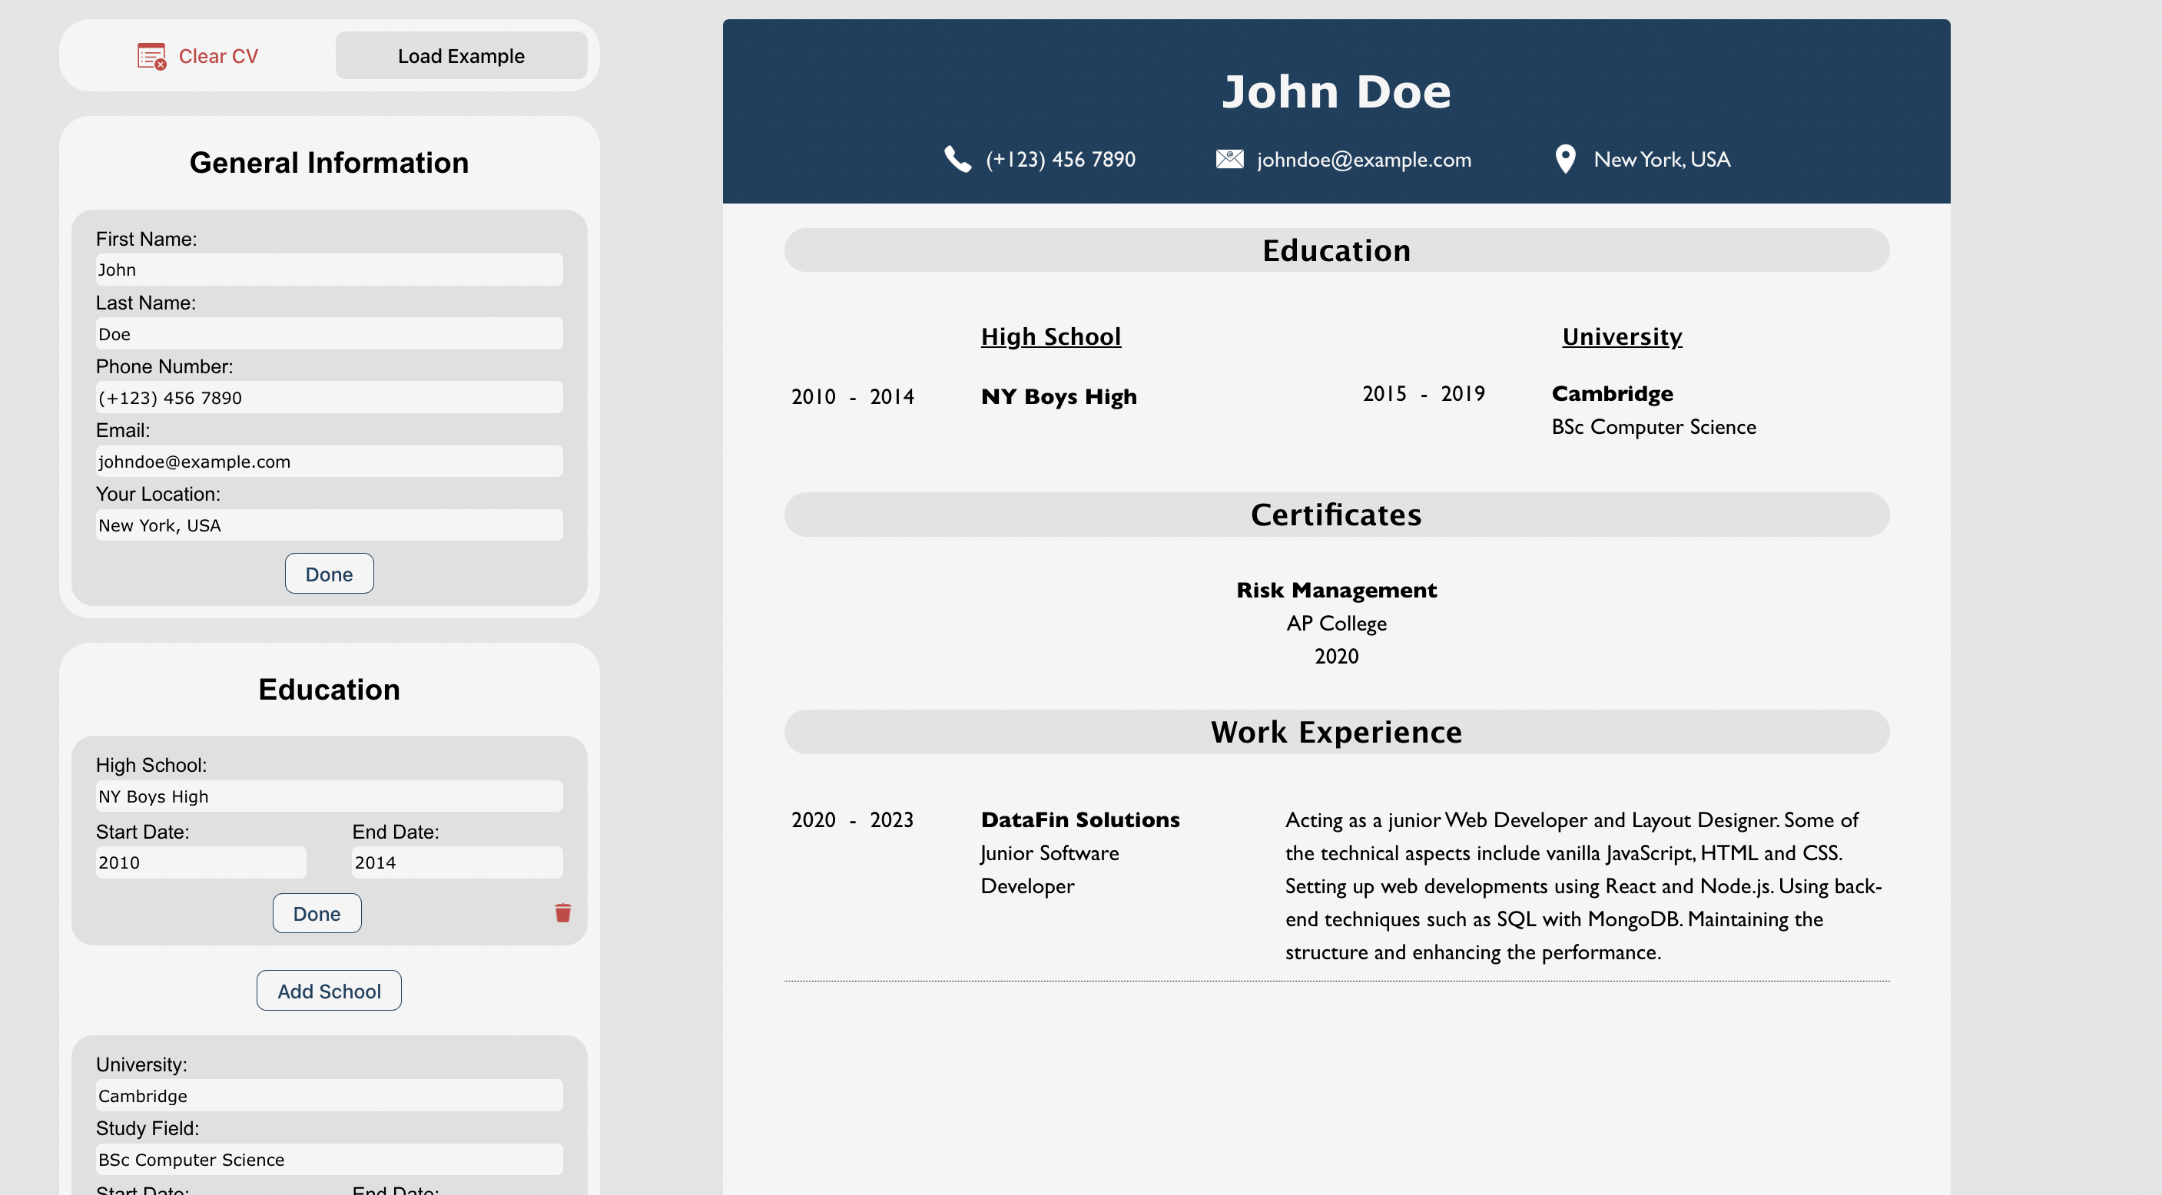Click the location pin icon beside New York, USA
This screenshot has width=2162, height=1195.
click(x=1564, y=159)
